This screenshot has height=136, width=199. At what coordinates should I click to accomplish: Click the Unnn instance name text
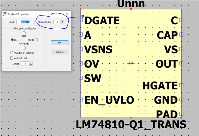click(x=131, y=3)
